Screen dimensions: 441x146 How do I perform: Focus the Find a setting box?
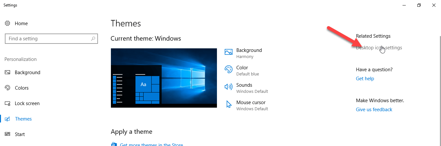tap(51, 39)
